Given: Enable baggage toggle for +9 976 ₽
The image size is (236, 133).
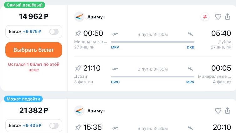Looking at the screenshot, I should [x=54, y=32].
